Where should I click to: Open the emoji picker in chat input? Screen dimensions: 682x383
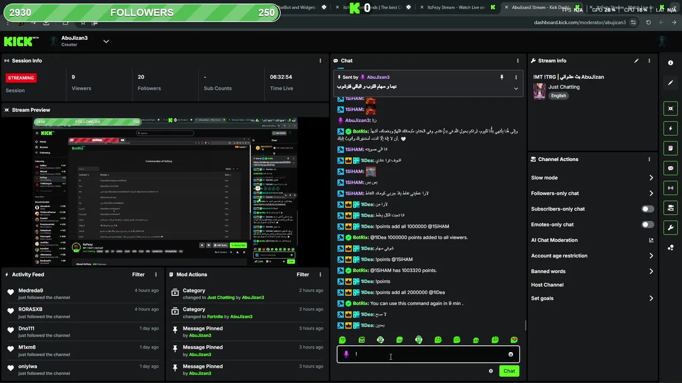point(510,354)
